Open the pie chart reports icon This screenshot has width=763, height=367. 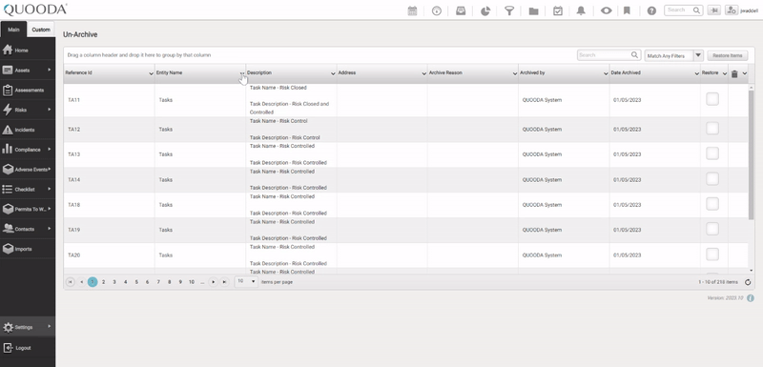pos(485,10)
